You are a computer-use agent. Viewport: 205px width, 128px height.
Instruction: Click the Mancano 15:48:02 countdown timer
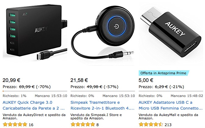pyautogui.click(x=187, y=96)
